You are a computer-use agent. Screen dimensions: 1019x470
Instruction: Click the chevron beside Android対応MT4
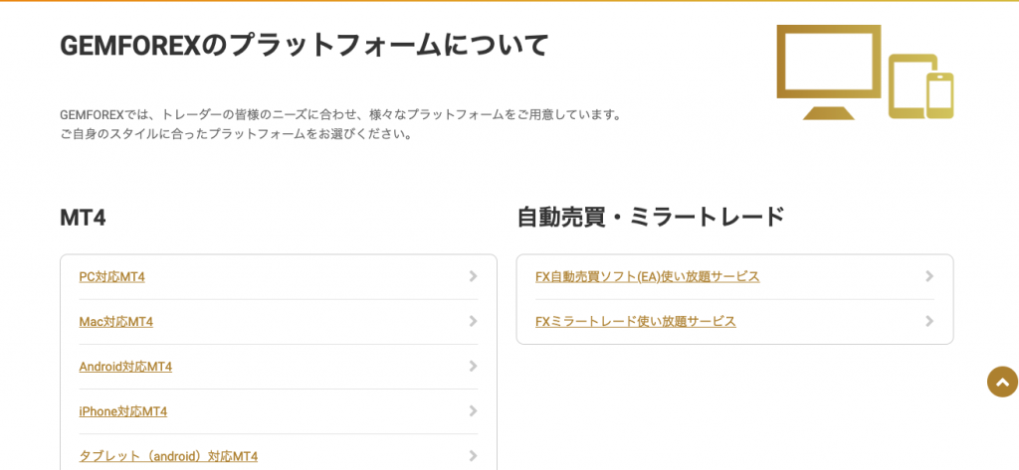(473, 366)
